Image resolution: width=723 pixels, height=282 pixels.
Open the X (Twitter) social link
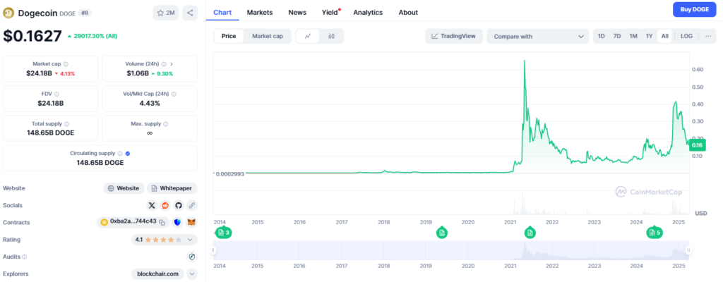(152, 205)
